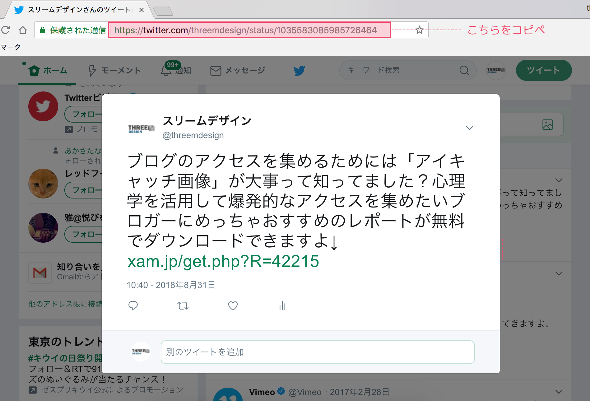Expand the background tweet chevron beside って知ってまし

(x=559, y=180)
